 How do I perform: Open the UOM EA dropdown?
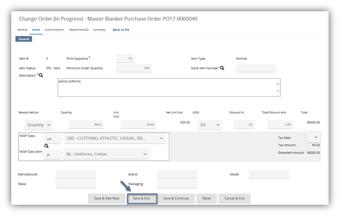click(209, 125)
